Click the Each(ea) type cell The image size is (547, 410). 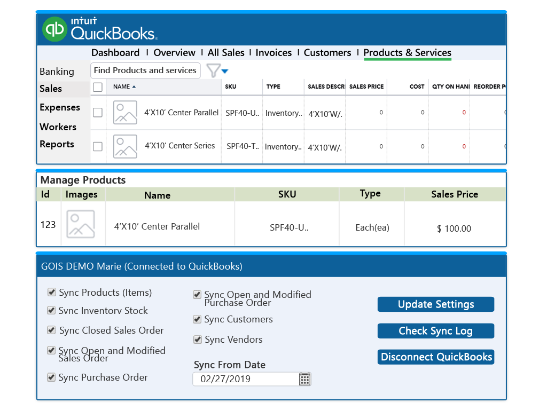(x=372, y=227)
